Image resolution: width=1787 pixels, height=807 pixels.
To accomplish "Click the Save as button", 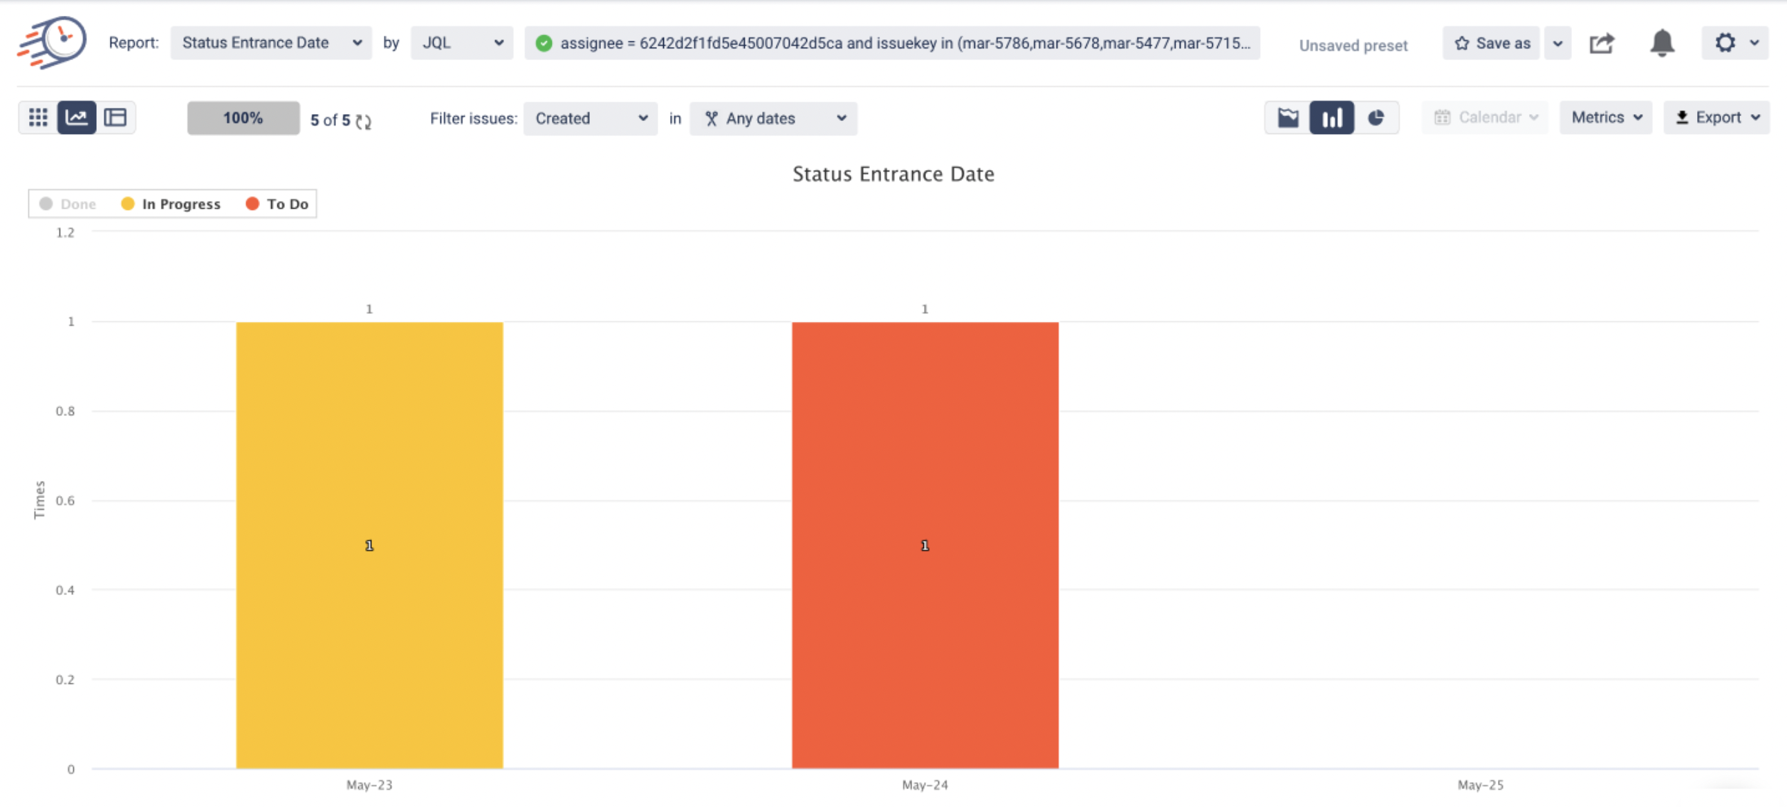I will pyautogui.click(x=1492, y=43).
